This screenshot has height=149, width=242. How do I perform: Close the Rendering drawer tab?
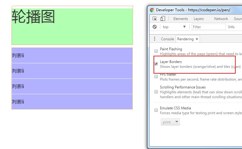tap(197, 39)
